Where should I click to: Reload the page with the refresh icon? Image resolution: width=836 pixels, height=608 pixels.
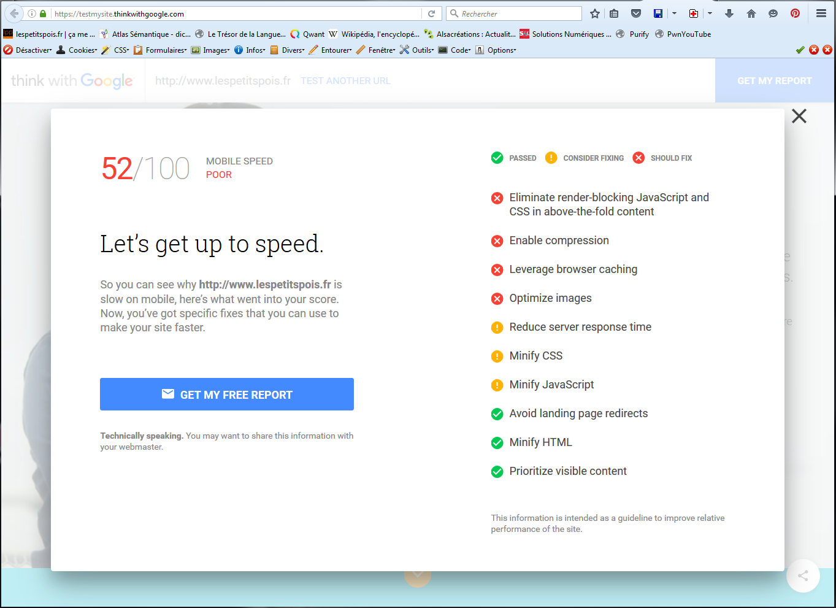[x=432, y=13]
